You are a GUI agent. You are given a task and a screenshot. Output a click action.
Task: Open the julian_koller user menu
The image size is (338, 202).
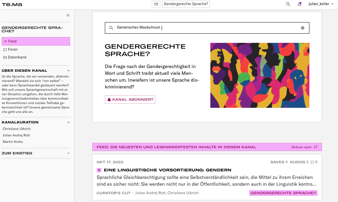(x=321, y=4)
